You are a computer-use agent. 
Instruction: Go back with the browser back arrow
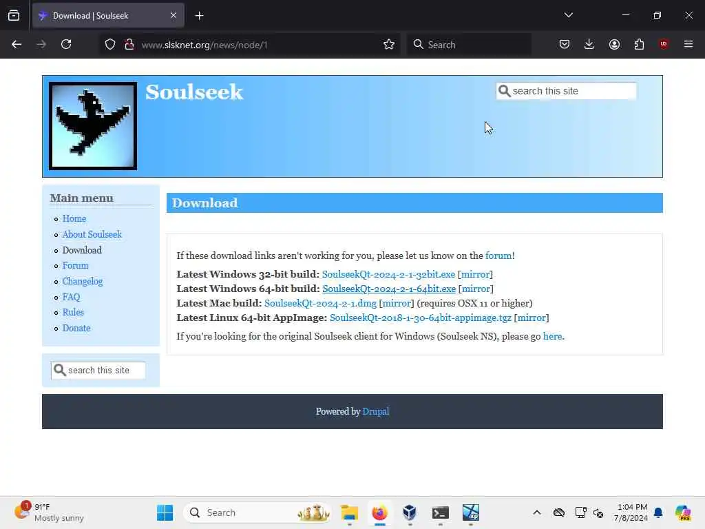[17, 44]
